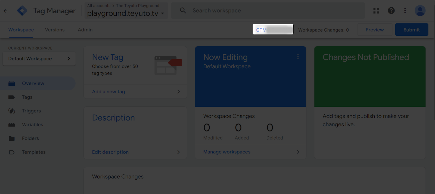Switch to the Versions tab
Screen dimensions: 435x194
55,30
